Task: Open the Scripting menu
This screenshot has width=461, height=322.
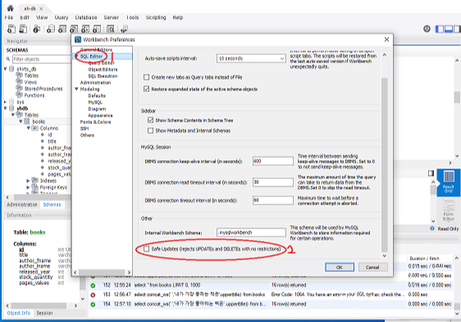Action: coord(156,17)
